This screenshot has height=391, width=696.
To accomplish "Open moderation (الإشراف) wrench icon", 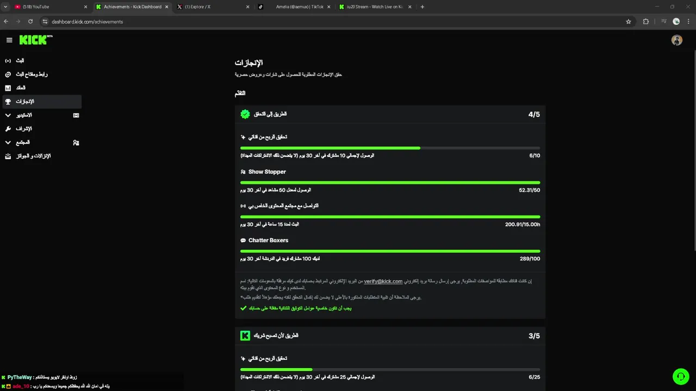I will pyautogui.click(x=8, y=129).
